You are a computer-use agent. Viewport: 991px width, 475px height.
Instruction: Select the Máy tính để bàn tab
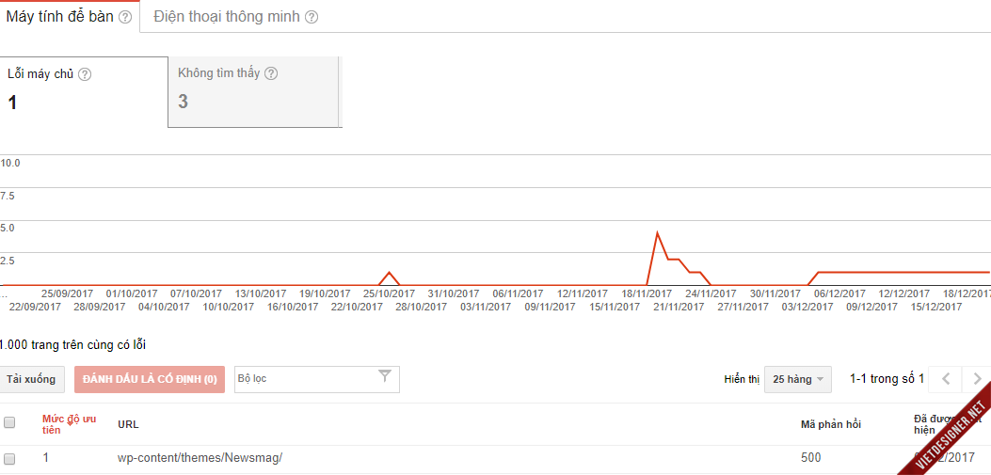coord(70,17)
